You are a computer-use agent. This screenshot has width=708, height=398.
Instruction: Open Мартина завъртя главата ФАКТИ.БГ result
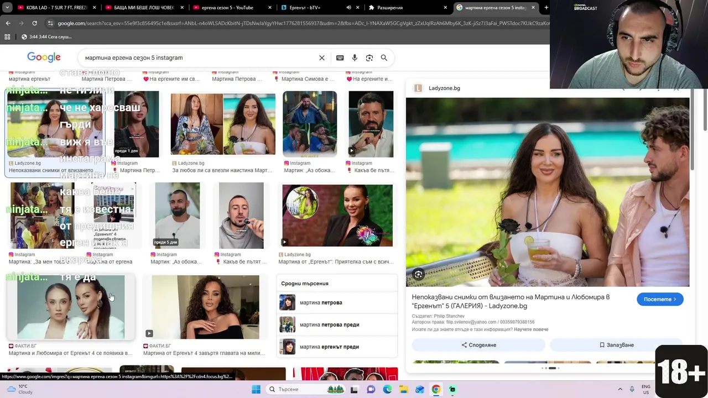(205, 307)
